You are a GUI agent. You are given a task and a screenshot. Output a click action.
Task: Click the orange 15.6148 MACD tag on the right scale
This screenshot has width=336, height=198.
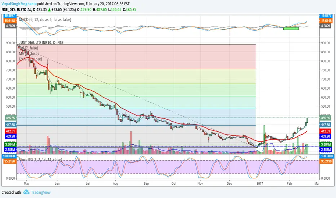coord(326,21)
